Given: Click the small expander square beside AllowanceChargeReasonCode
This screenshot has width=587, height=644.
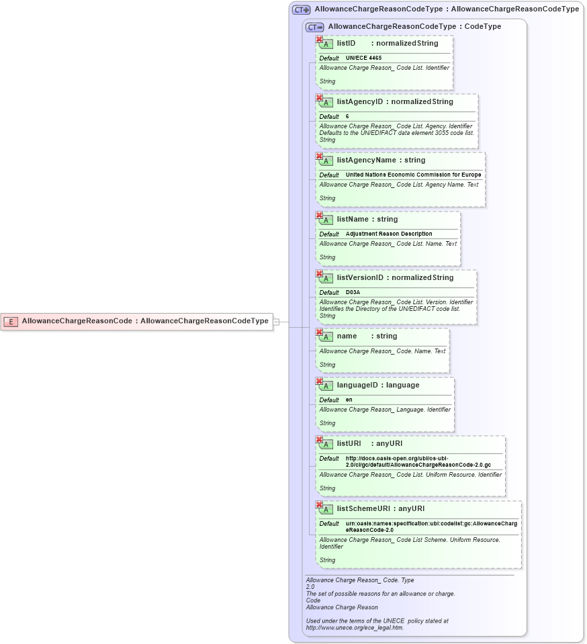Looking at the screenshot, I should 275,321.
